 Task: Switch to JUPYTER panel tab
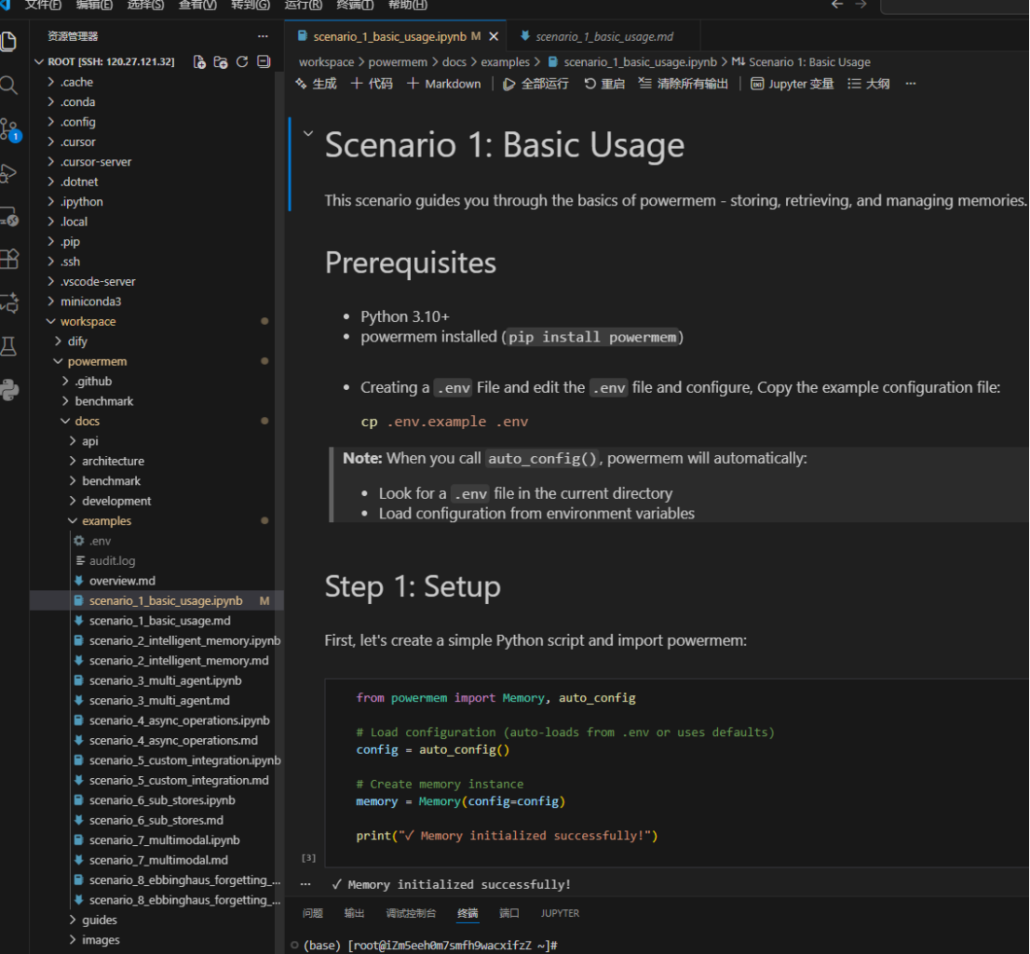pos(560,913)
